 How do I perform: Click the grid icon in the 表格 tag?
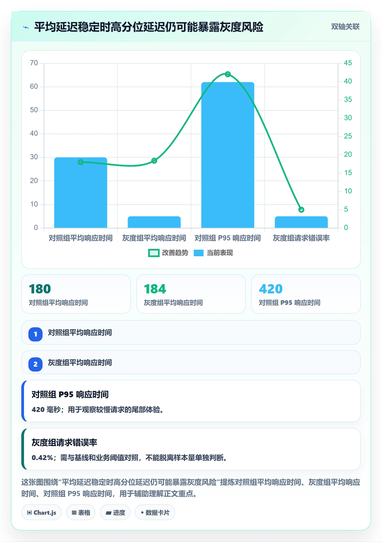point(74,513)
